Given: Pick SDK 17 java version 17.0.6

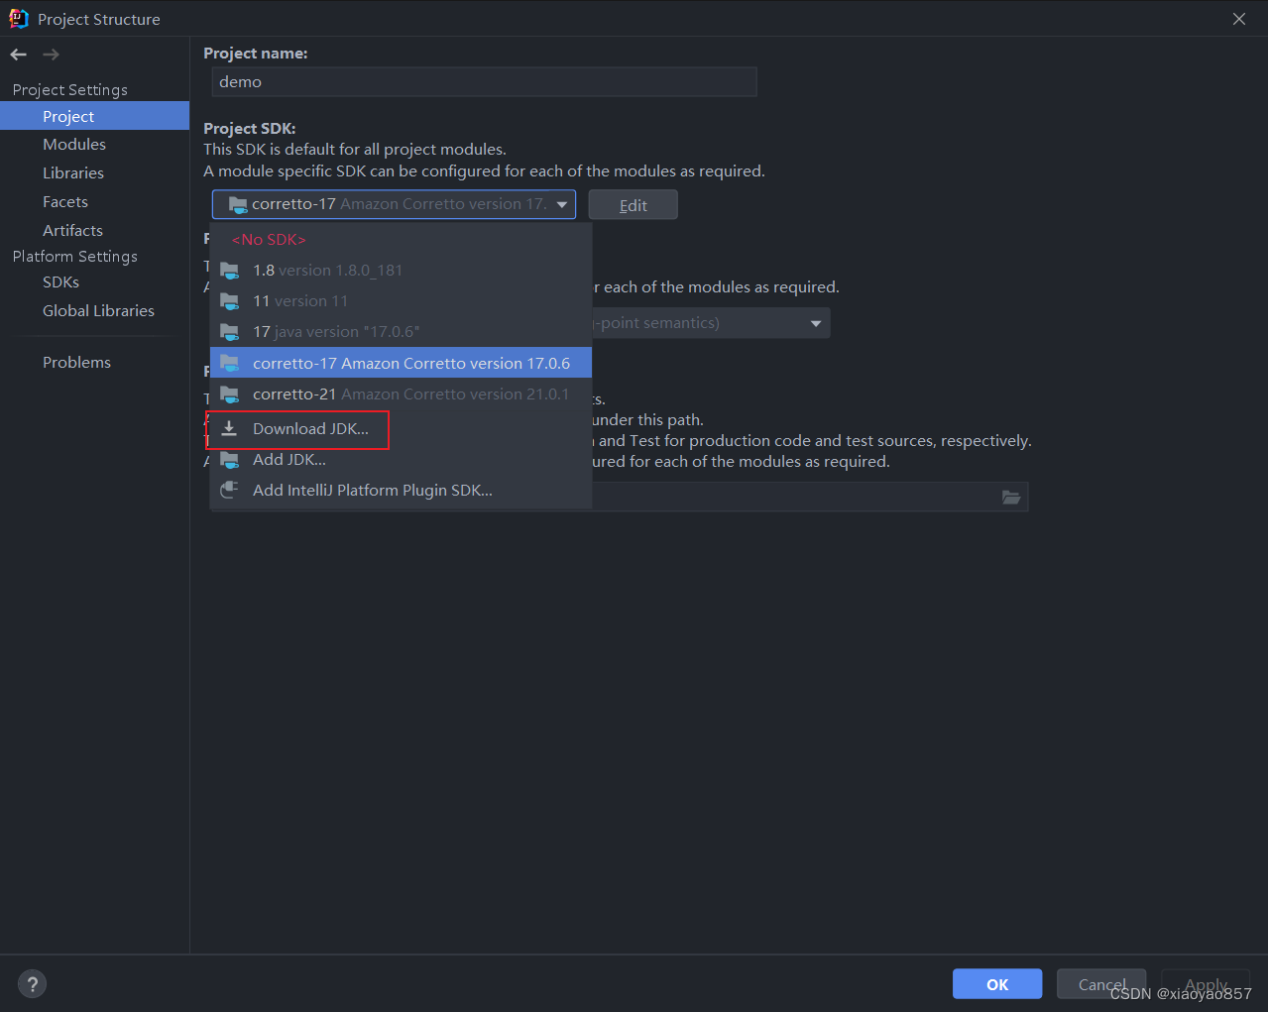Looking at the screenshot, I should [401, 332].
